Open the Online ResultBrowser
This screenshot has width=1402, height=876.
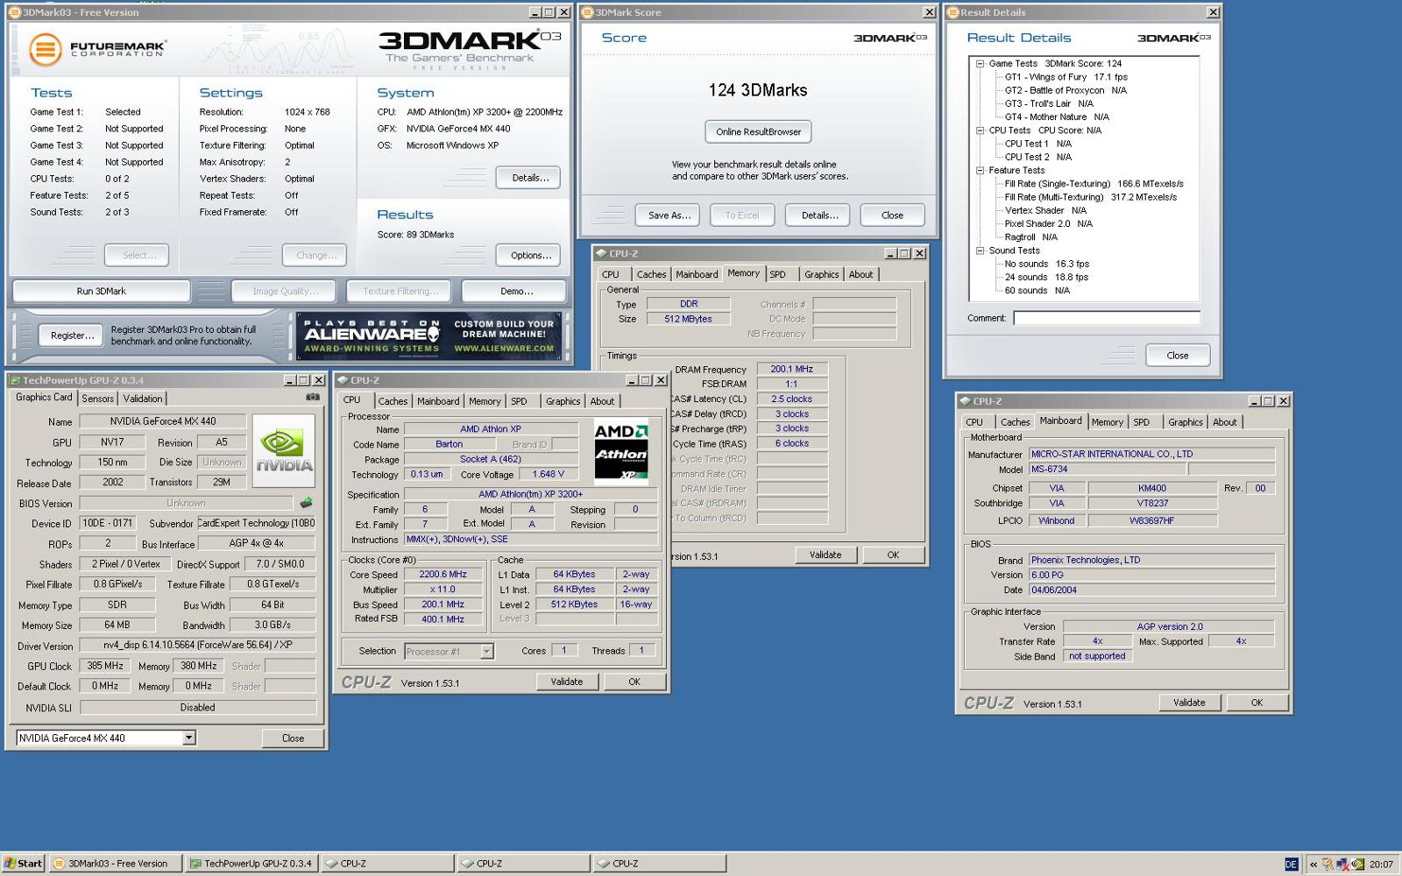[x=758, y=131]
